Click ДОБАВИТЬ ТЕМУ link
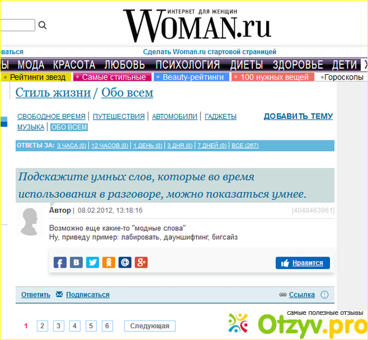Image resolution: width=368 pixels, height=340 pixels. pos(298,116)
